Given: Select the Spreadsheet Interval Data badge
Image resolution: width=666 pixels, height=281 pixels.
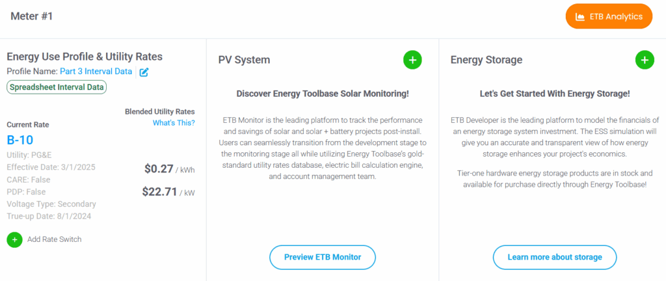Looking at the screenshot, I should pos(57,87).
